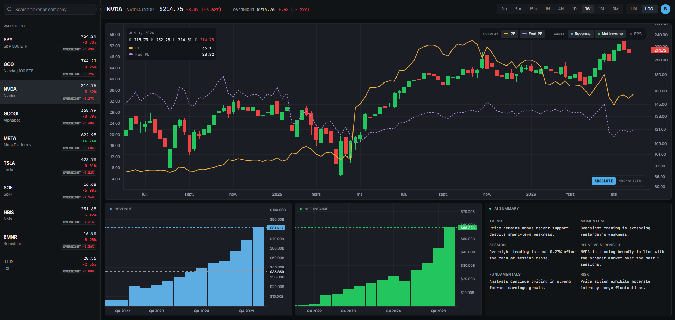Click the FUNDAMENTALS summary text
The image size is (675, 320).
click(530, 284)
